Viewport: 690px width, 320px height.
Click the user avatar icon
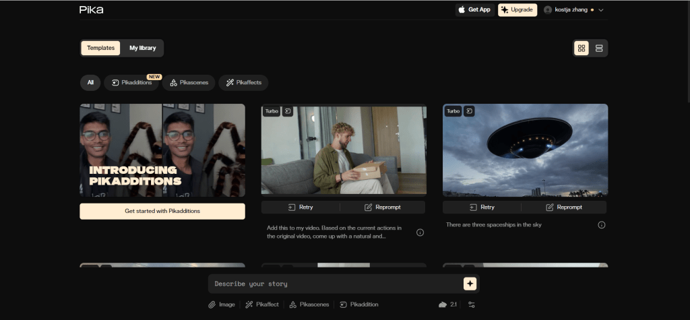pos(548,9)
